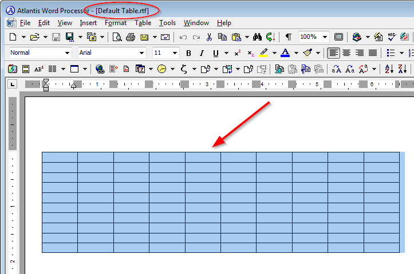Toggle display of paragraph marks
The width and height of the screenshot is (414, 274).
[288, 37]
